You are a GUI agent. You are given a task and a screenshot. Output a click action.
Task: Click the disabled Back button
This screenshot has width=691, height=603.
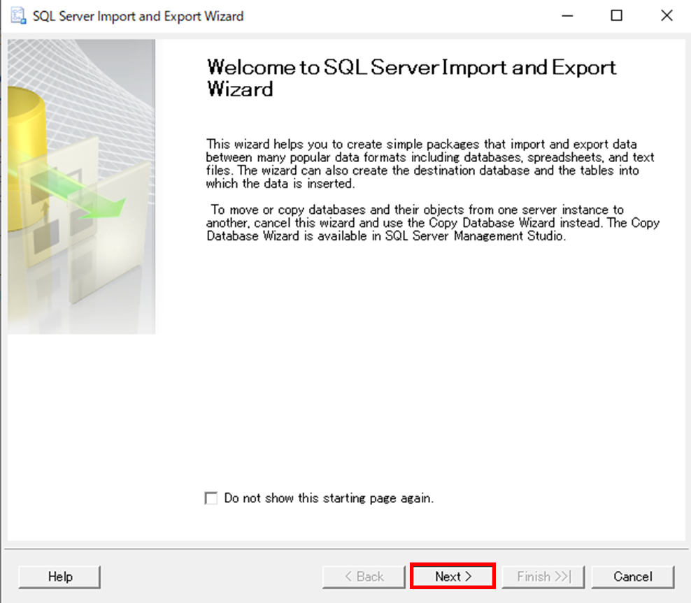(x=364, y=576)
